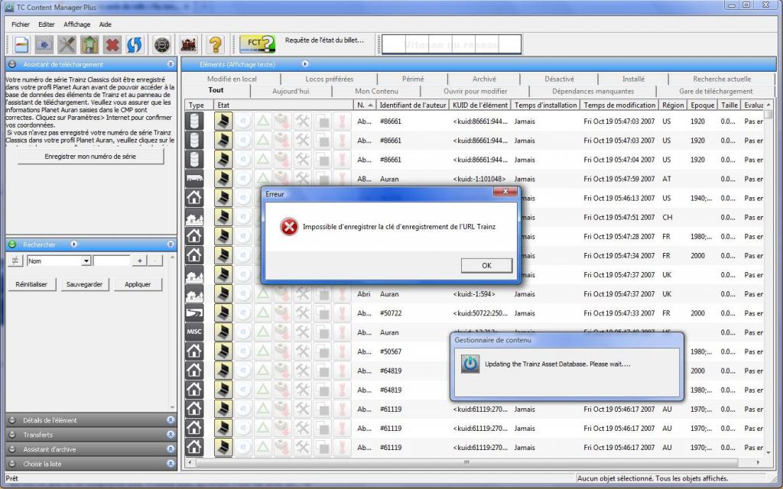Image resolution: width=783 pixels, height=489 pixels.
Task: Add a search criterion with plus button
Action: (139, 261)
